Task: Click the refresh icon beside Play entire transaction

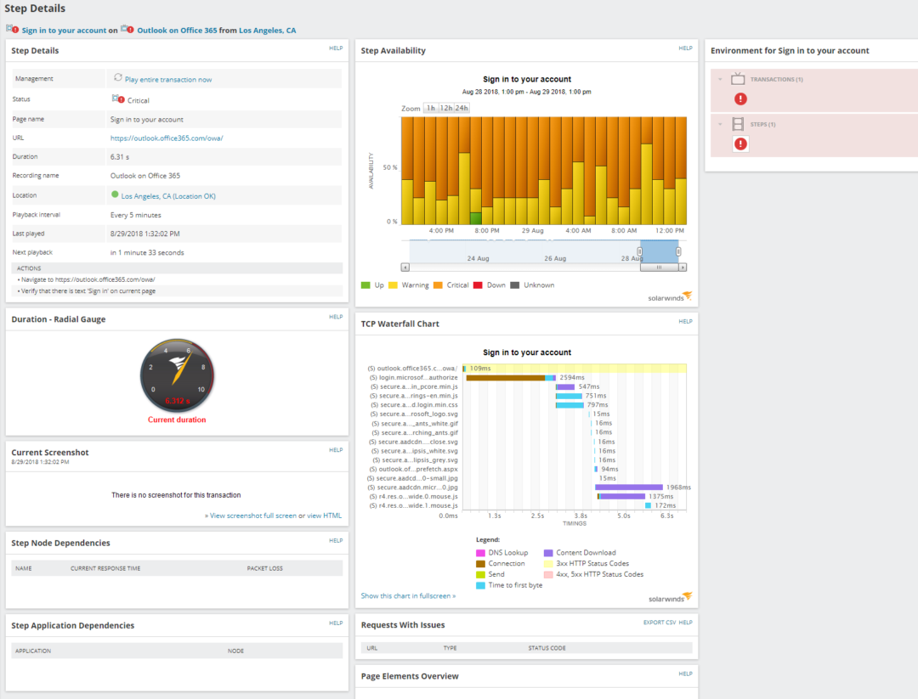Action: click(x=117, y=78)
